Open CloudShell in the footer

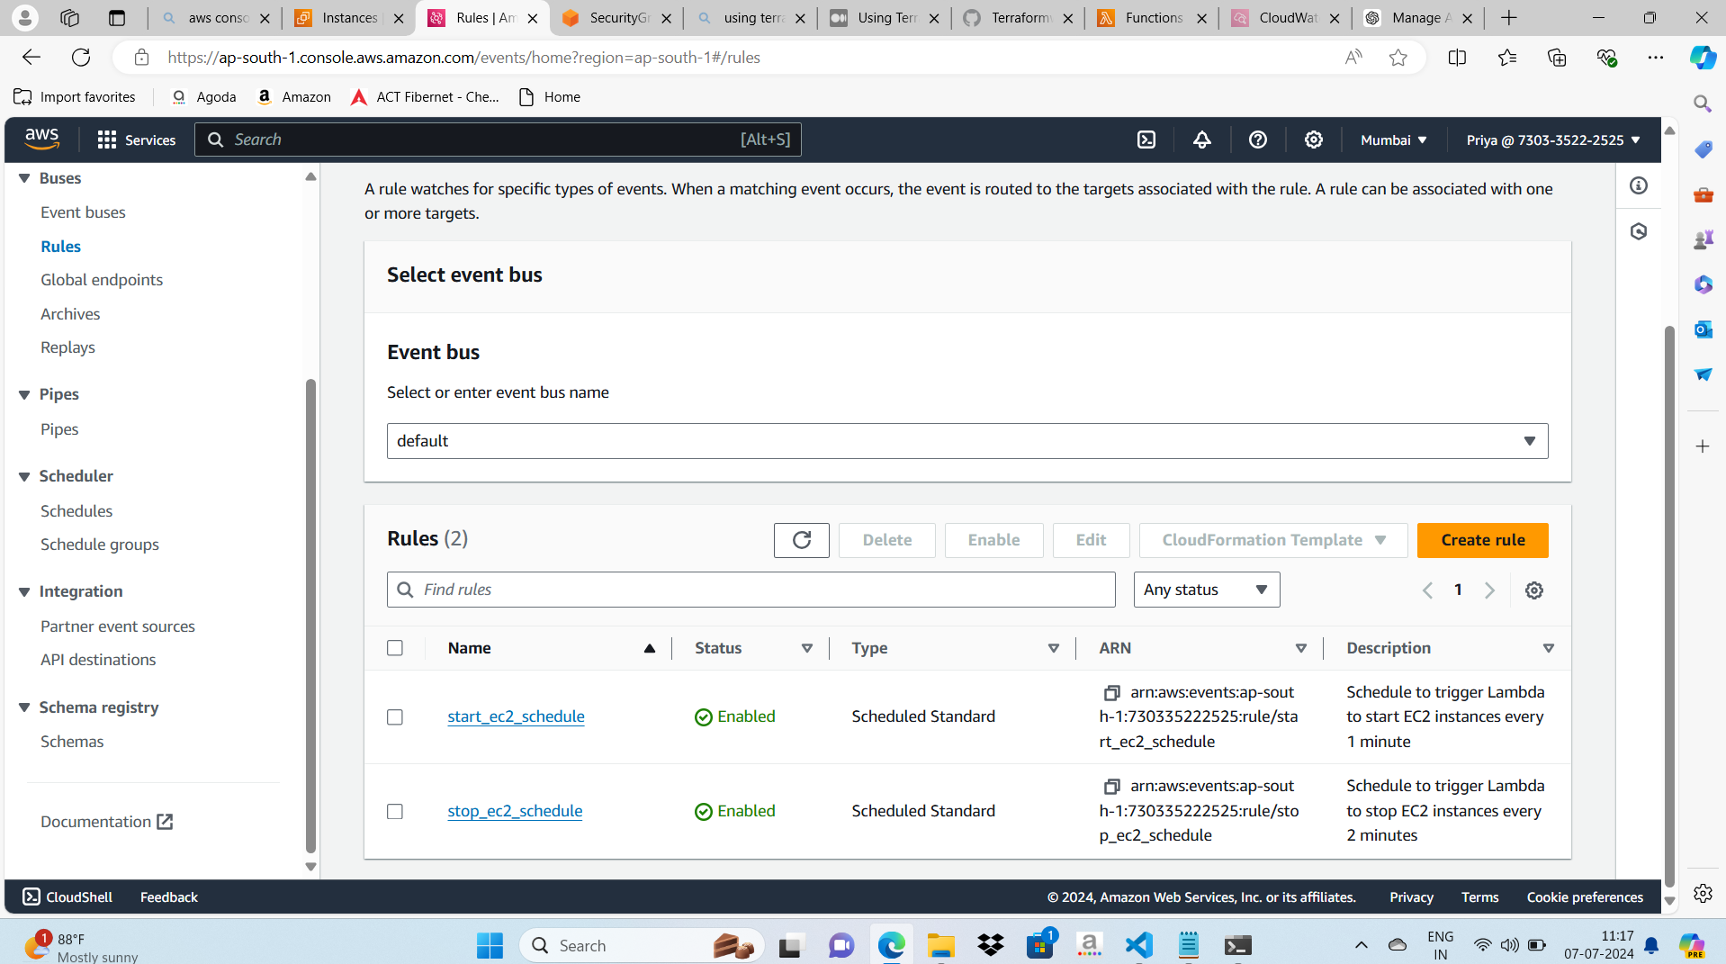[x=67, y=897]
